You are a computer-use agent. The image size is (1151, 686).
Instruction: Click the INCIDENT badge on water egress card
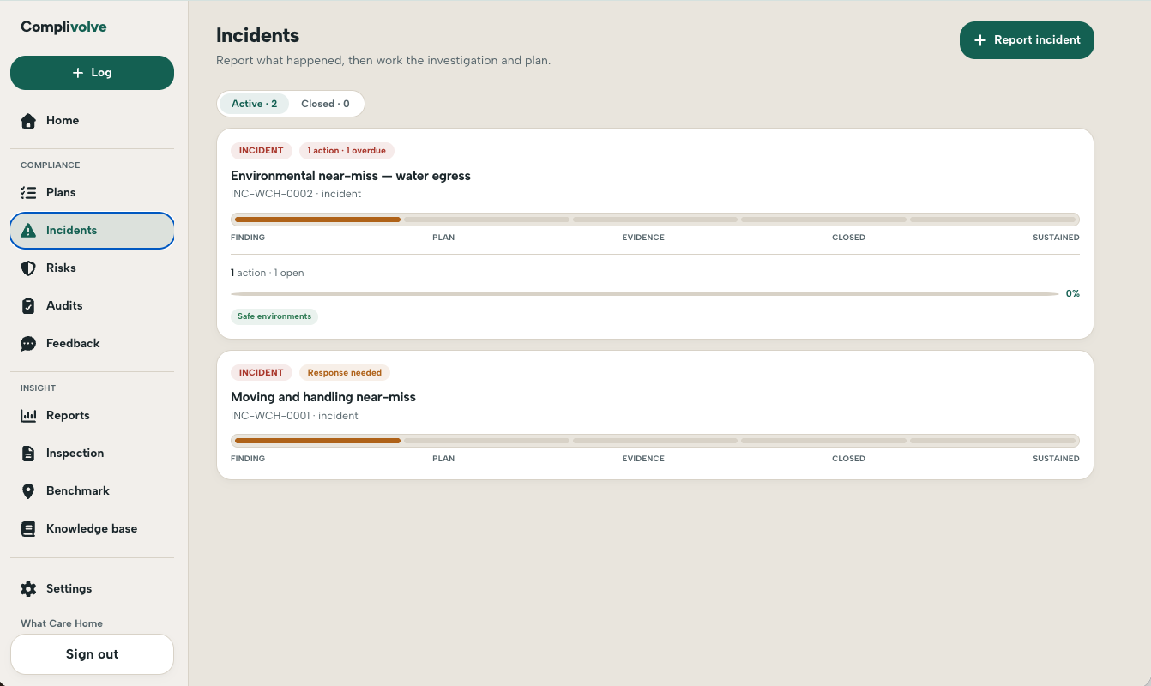[x=262, y=151]
